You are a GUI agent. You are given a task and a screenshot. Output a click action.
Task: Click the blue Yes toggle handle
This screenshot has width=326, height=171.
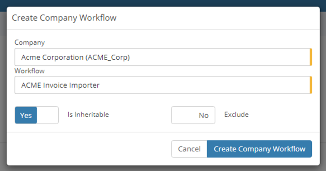(26, 115)
